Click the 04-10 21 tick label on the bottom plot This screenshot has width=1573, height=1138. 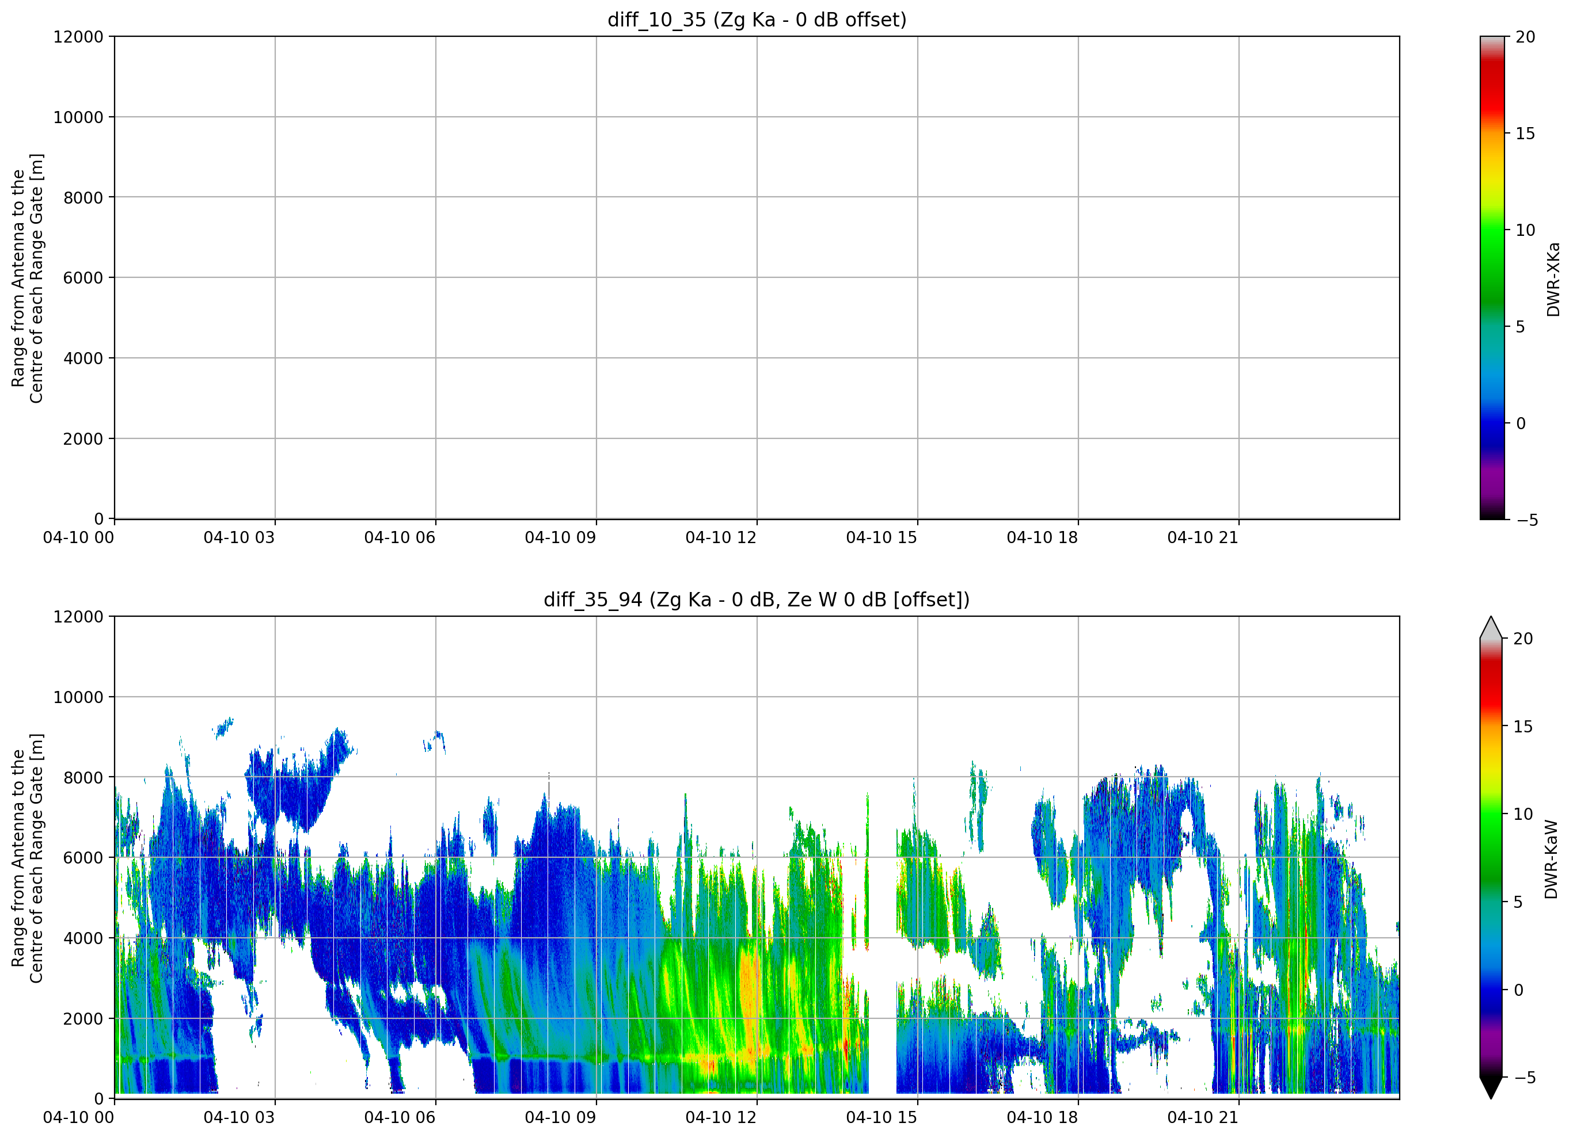[1203, 1117]
